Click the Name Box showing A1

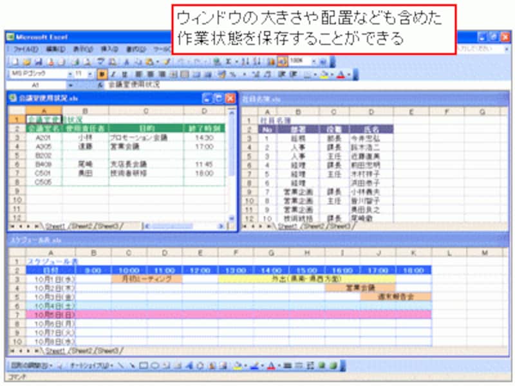36,86
